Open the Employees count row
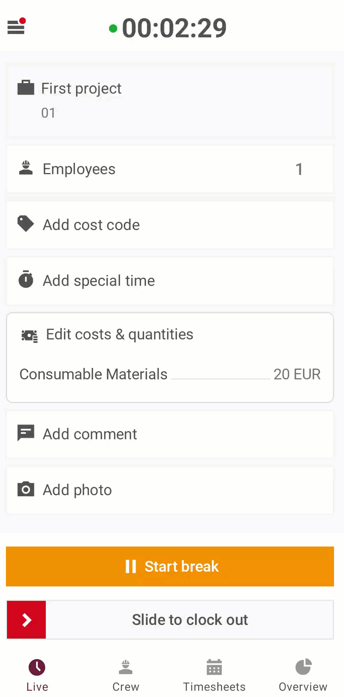This screenshot has width=344, height=697. click(170, 169)
